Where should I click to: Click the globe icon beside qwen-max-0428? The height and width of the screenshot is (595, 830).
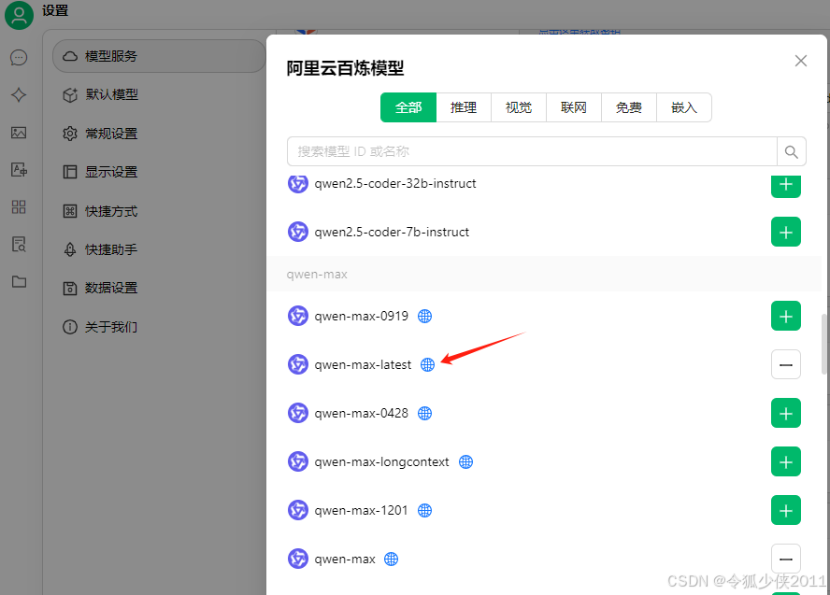point(424,414)
